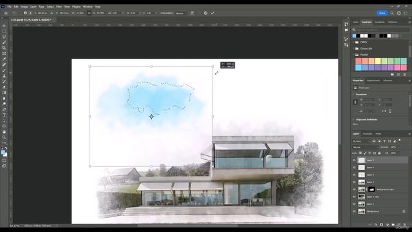The height and width of the screenshot is (232, 412).
Task: Delete layer with trash icon in Layers panel
Action: (405, 225)
